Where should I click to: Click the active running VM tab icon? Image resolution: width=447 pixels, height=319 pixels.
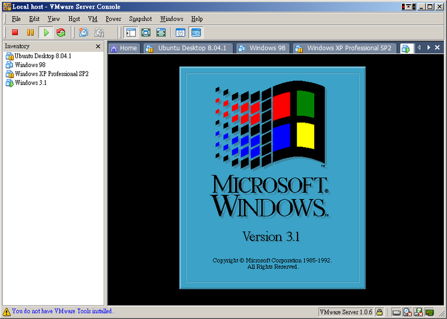(405, 49)
